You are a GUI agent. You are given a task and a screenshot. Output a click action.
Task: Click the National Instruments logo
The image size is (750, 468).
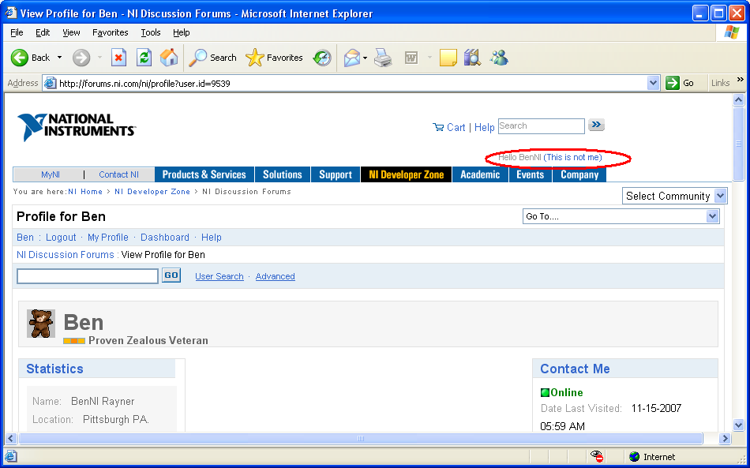(x=77, y=127)
